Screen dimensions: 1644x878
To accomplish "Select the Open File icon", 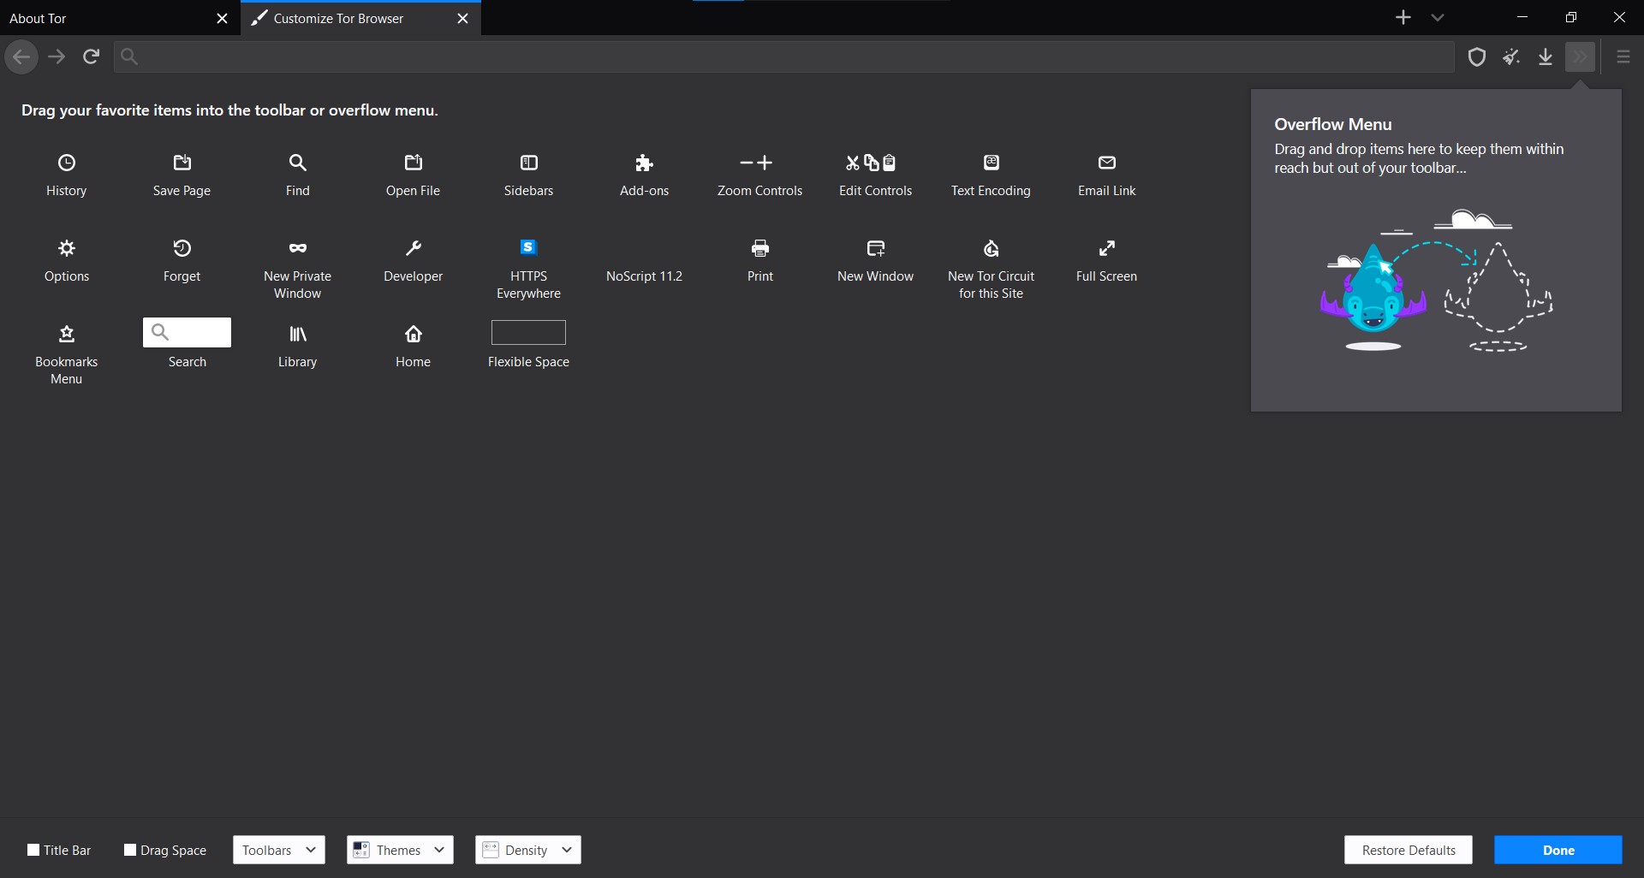I will click(x=414, y=163).
